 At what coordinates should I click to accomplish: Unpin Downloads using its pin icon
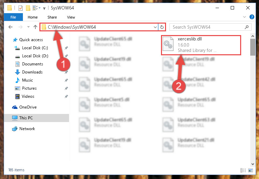[66, 72]
